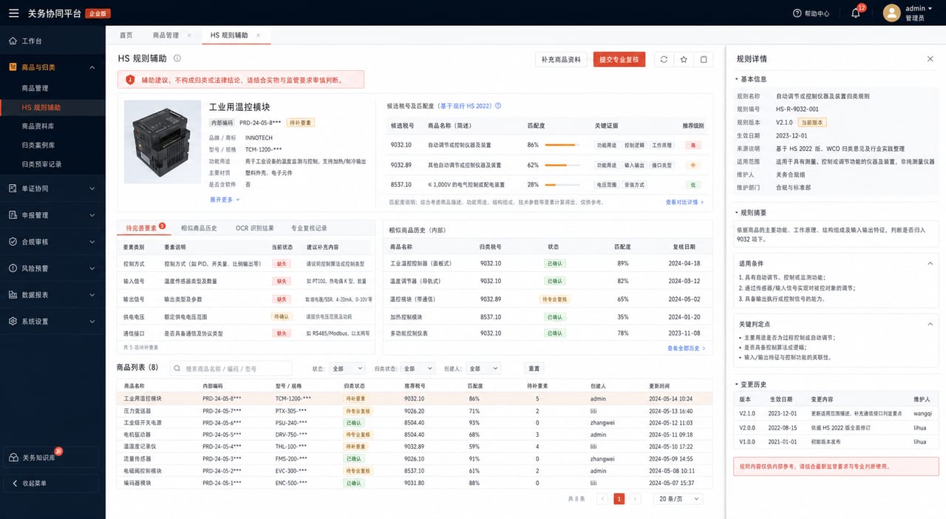Click the 查看对比详情 link
Image resolution: width=946 pixels, height=519 pixels.
(684, 202)
